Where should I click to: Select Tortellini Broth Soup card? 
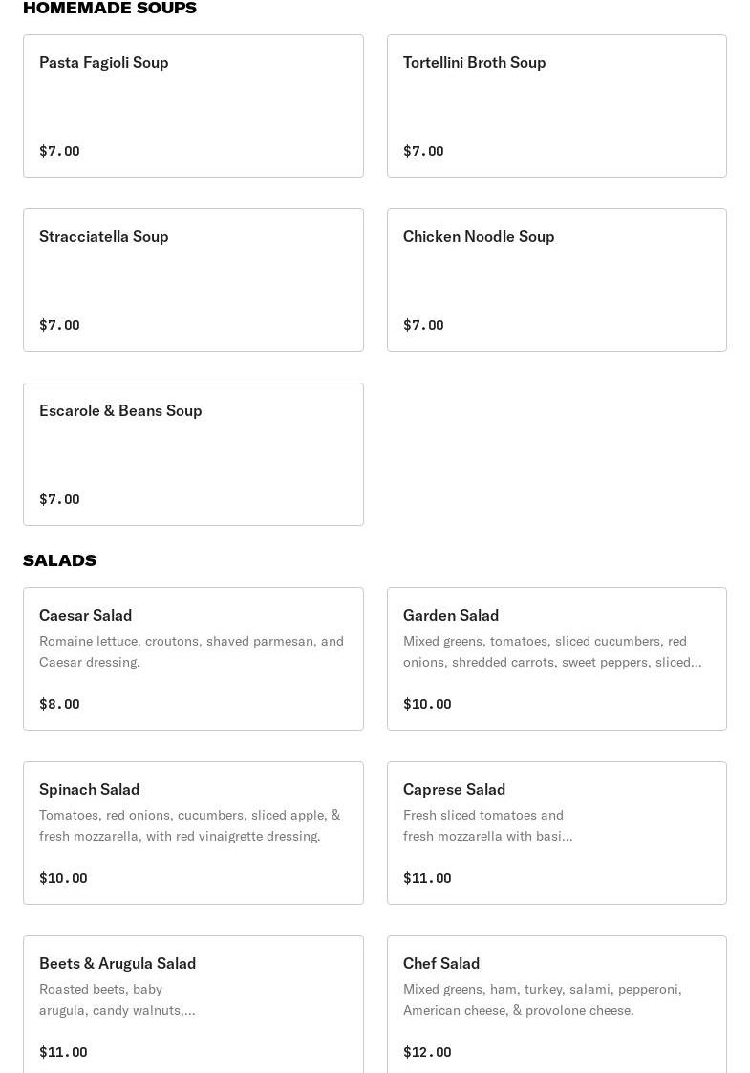(x=556, y=105)
